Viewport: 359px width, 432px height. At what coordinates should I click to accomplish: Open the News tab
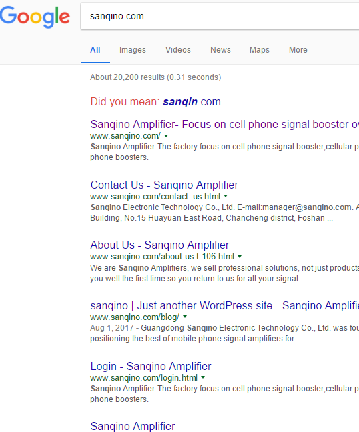tap(220, 50)
